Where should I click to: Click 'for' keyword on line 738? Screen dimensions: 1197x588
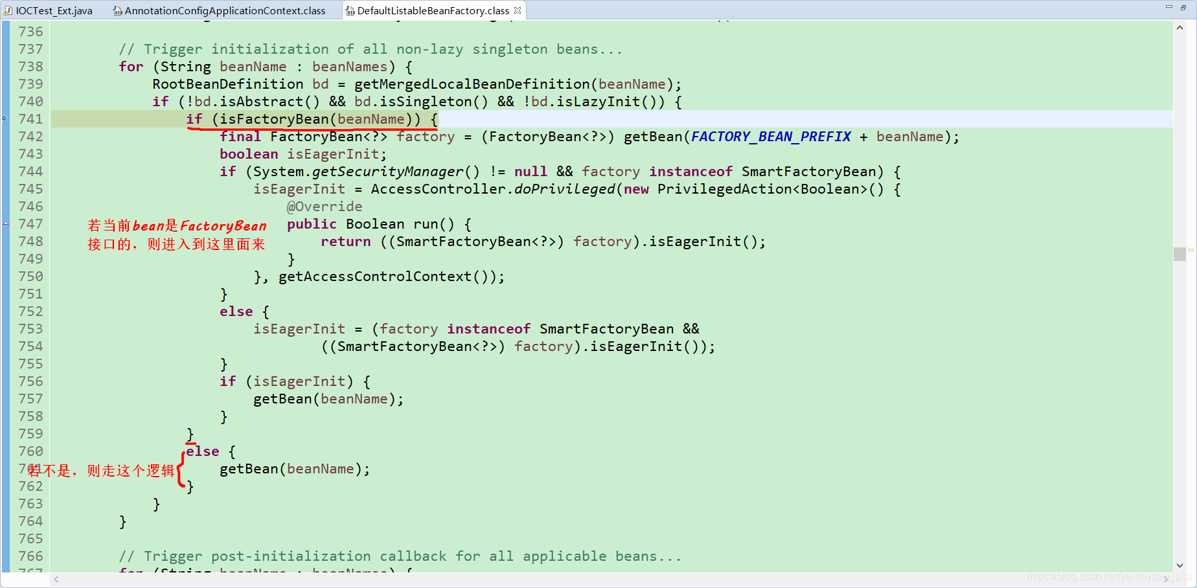(131, 67)
